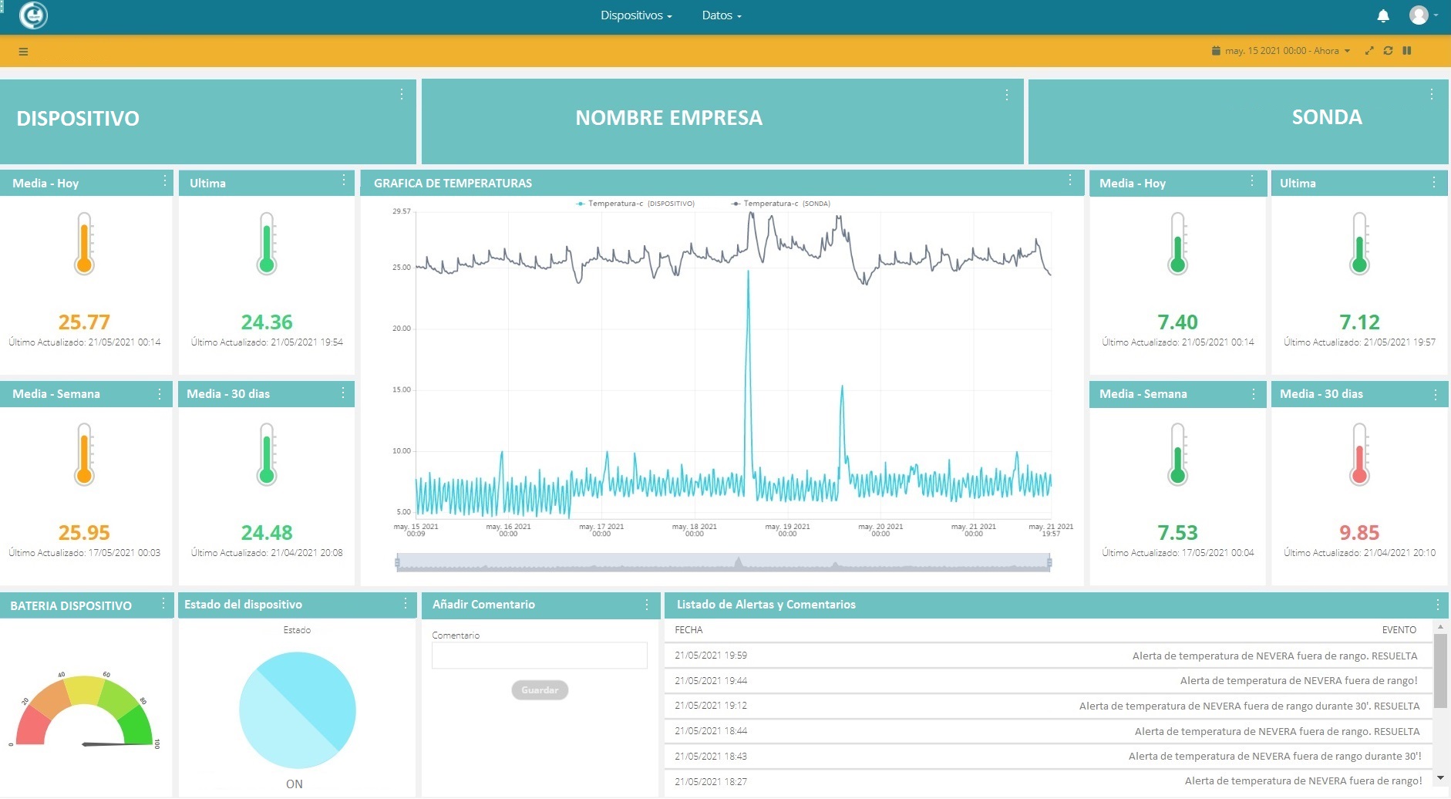This screenshot has height=799, width=1451.
Task: Click the app logo in the header
Action: click(x=33, y=15)
